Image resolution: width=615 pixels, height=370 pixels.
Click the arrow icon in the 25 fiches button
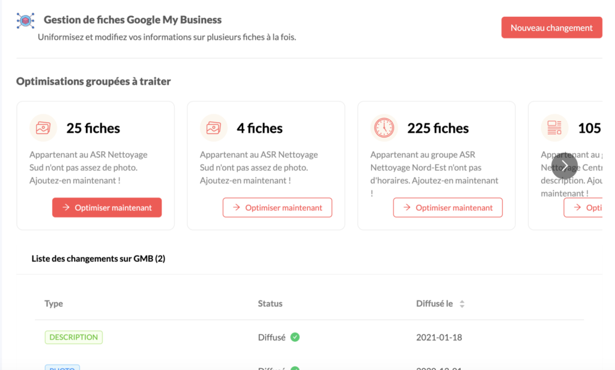[x=66, y=207]
